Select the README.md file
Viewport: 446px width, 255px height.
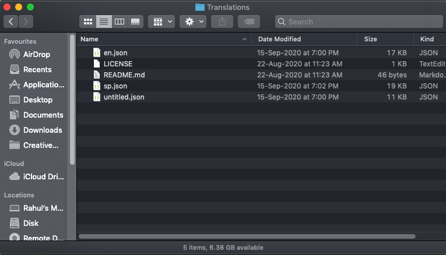(124, 75)
